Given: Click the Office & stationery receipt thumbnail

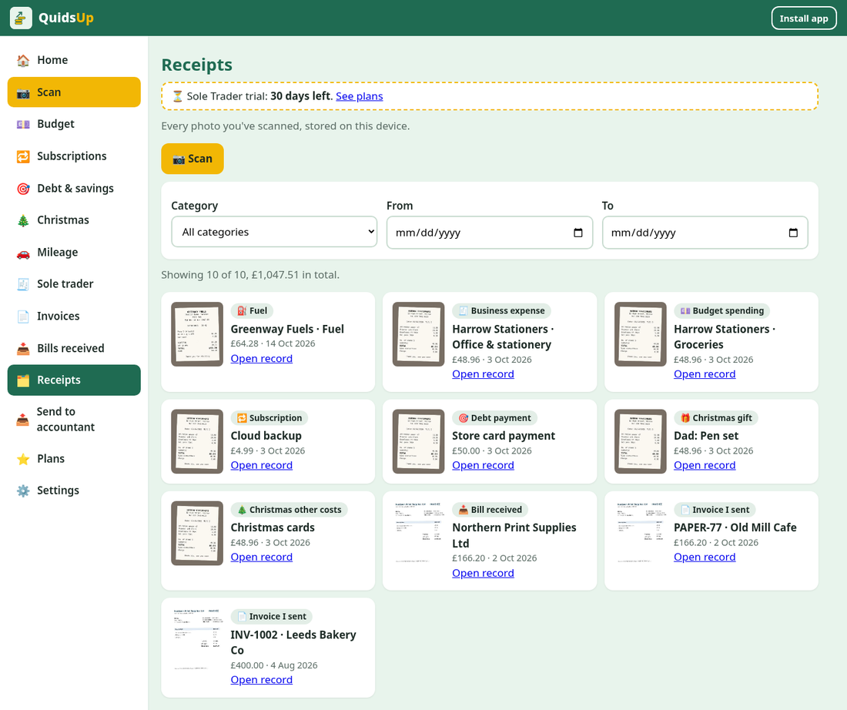Looking at the screenshot, I should coord(419,334).
